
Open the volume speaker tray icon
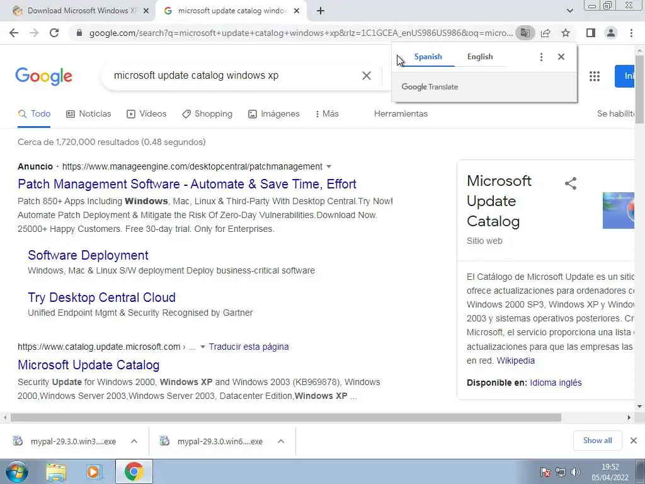tap(576, 472)
